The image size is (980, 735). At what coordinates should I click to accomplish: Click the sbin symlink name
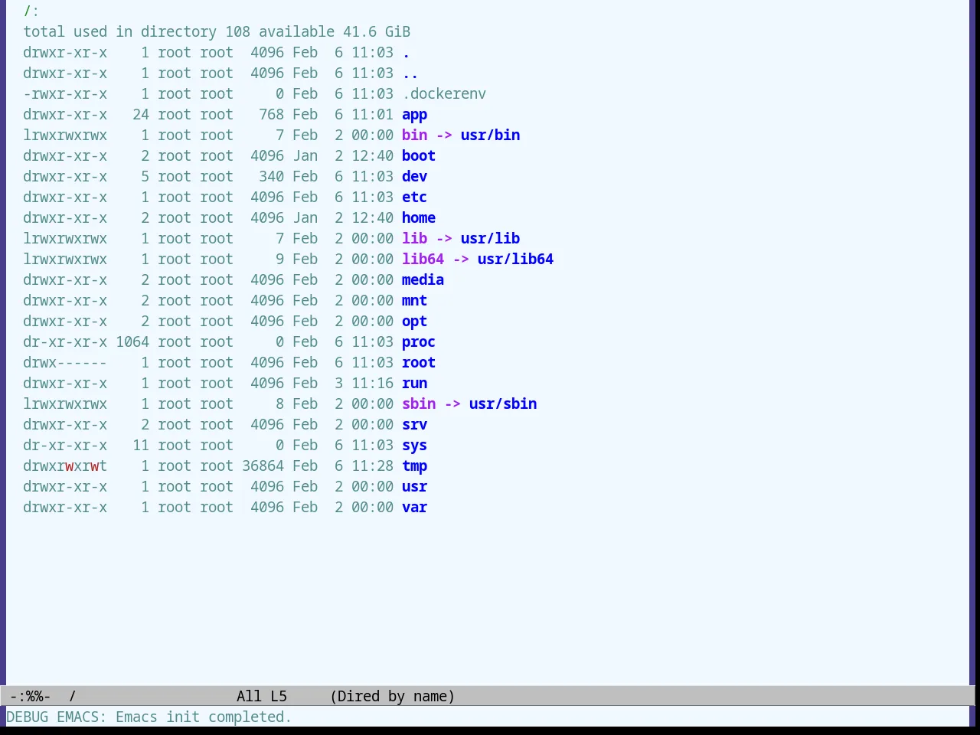(x=419, y=404)
